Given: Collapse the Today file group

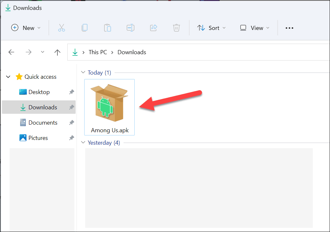Looking at the screenshot, I should tap(83, 72).
